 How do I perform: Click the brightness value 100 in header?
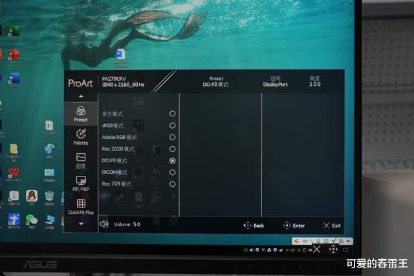(x=315, y=85)
